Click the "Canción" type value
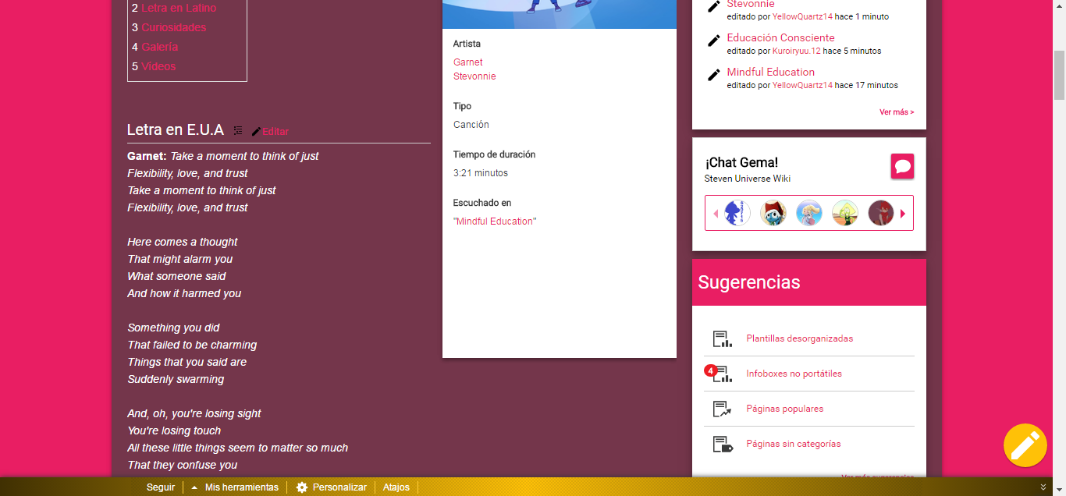This screenshot has width=1066, height=496. click(471, 125)
